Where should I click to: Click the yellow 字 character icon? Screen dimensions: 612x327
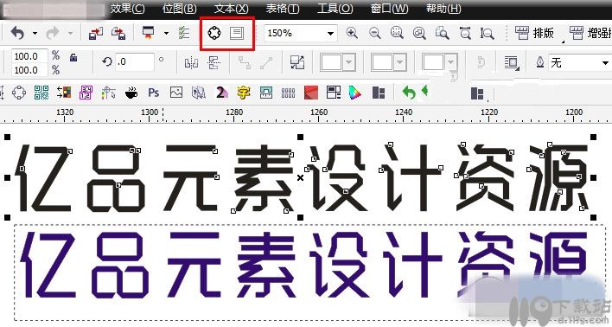tap(244, 93)
